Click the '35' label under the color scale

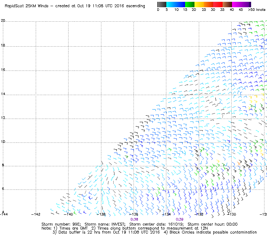coord(222,10)
